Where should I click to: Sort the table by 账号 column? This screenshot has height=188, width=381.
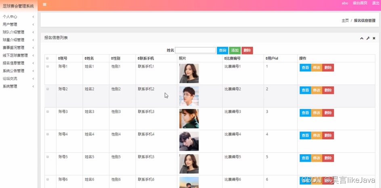[x=63, y=58]
